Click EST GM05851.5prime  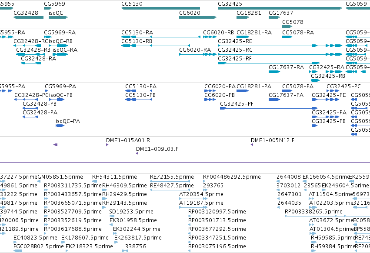(x=60, y=177)
